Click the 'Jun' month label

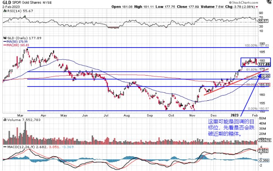(x=85, y=115)
